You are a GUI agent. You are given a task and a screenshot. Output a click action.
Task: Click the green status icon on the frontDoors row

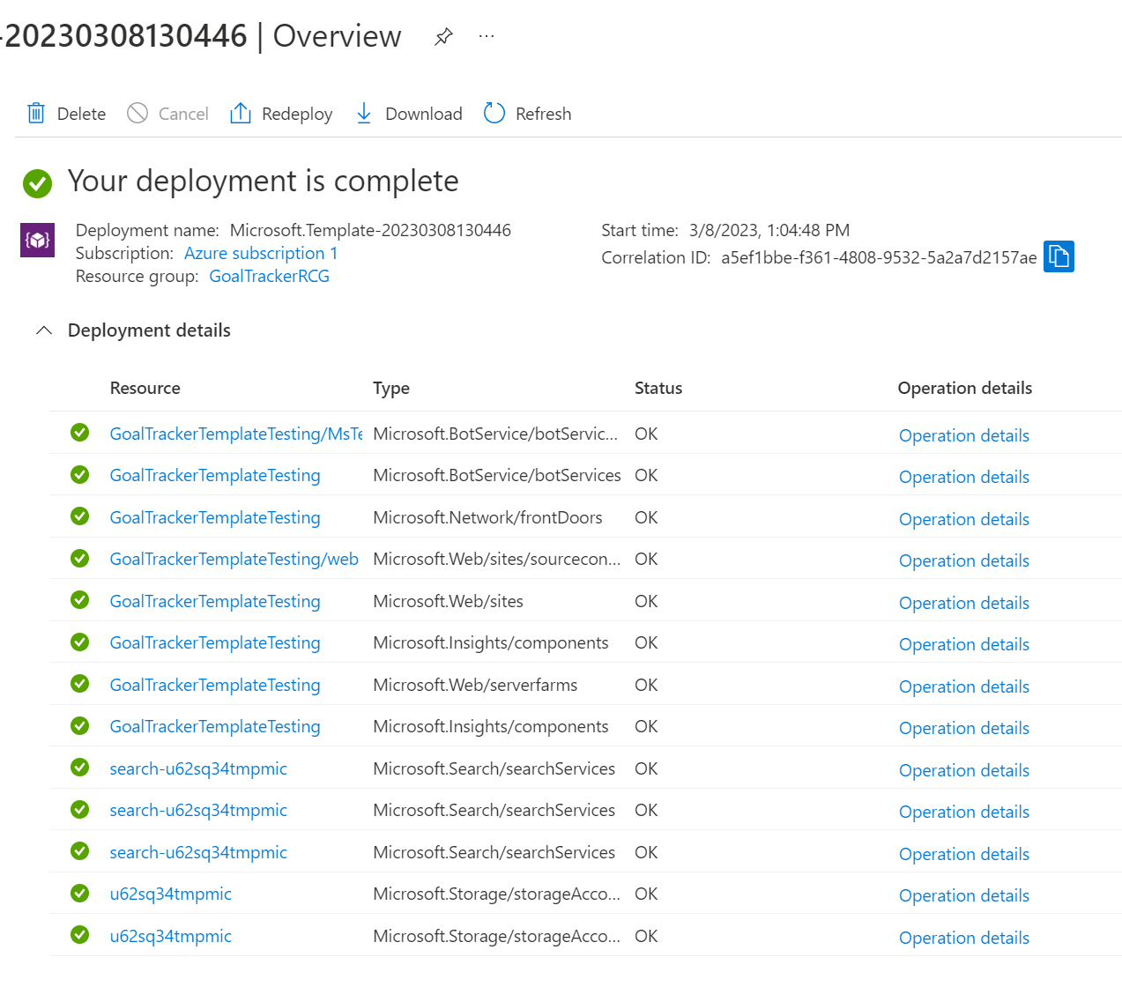79,516
